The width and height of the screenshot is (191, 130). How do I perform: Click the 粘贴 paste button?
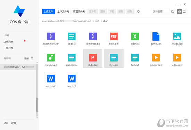pyautogui.click(x=130, y=11)
